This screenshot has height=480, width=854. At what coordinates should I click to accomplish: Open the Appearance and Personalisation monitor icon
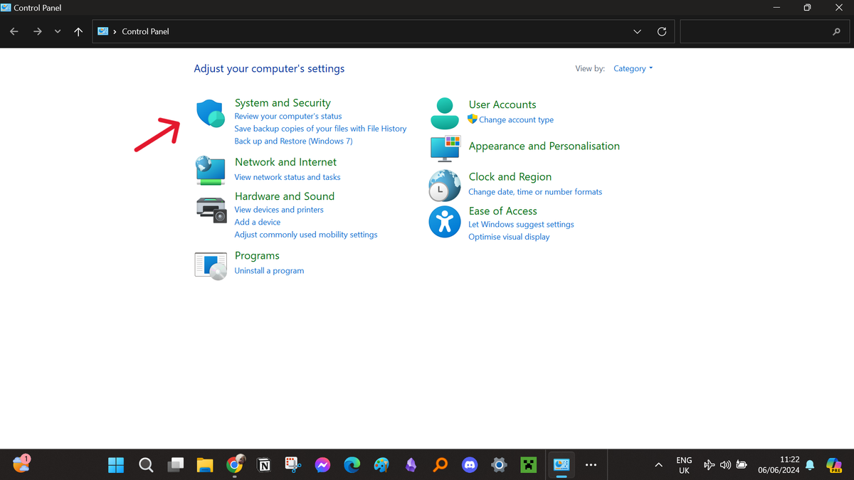pyautogui.click(x=446, y=148)
